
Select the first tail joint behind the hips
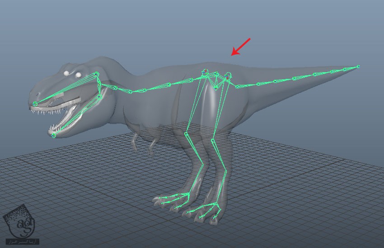point(238,85)
